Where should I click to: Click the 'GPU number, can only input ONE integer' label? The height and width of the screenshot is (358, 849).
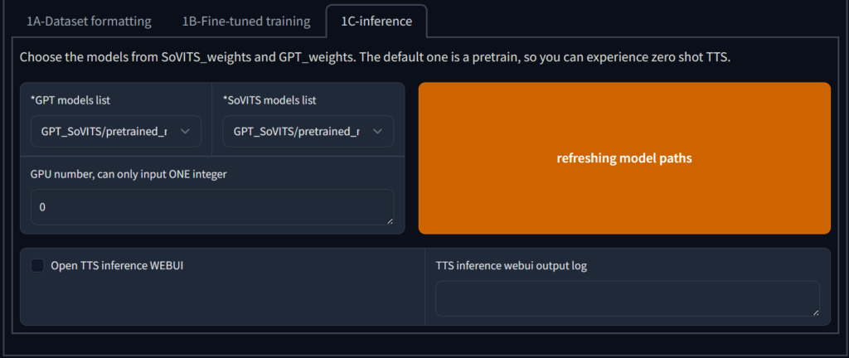tap(129, 174)
